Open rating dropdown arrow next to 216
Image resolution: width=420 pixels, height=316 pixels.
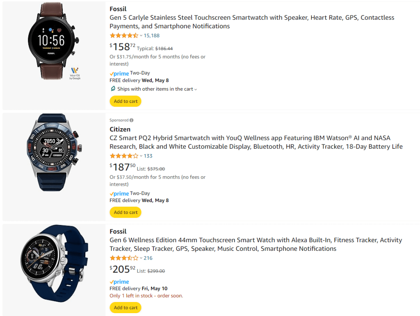coord(141,258)
